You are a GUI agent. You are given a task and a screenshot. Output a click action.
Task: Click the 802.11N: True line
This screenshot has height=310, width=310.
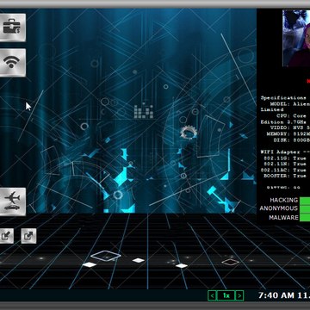point(285,164)
